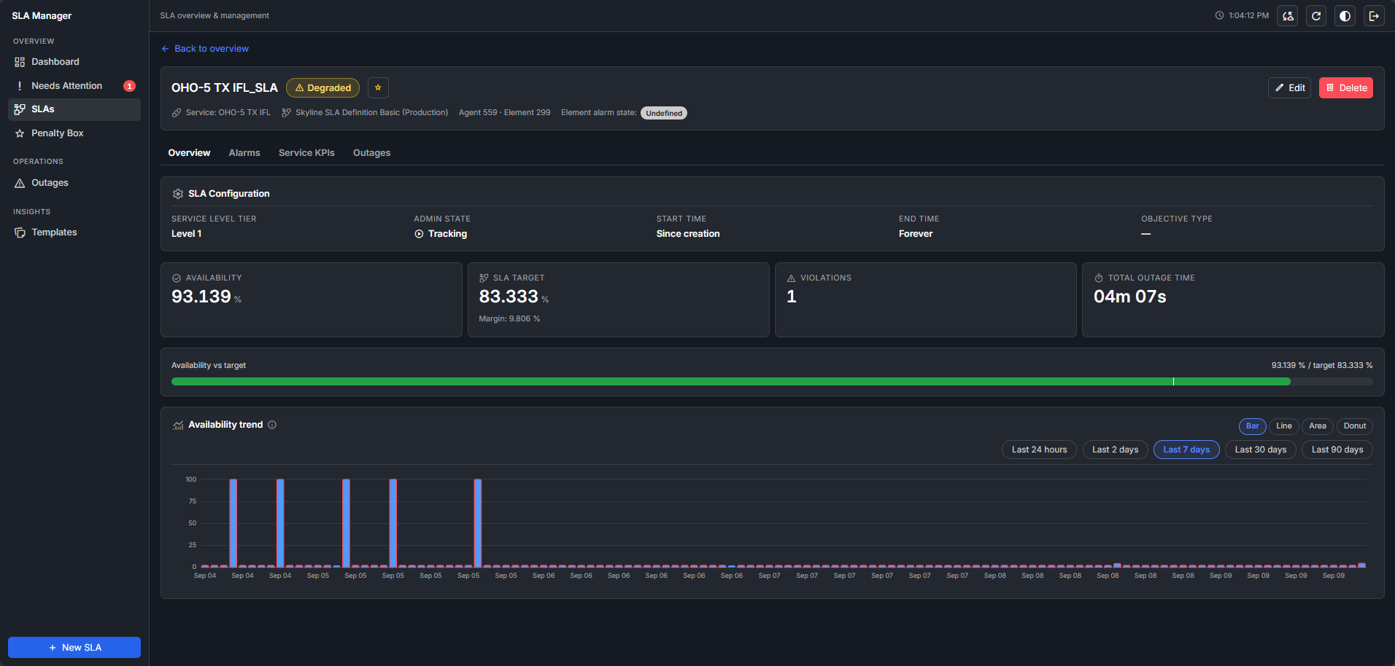Switch to the Alarms tab

click(x=244, y=153)
